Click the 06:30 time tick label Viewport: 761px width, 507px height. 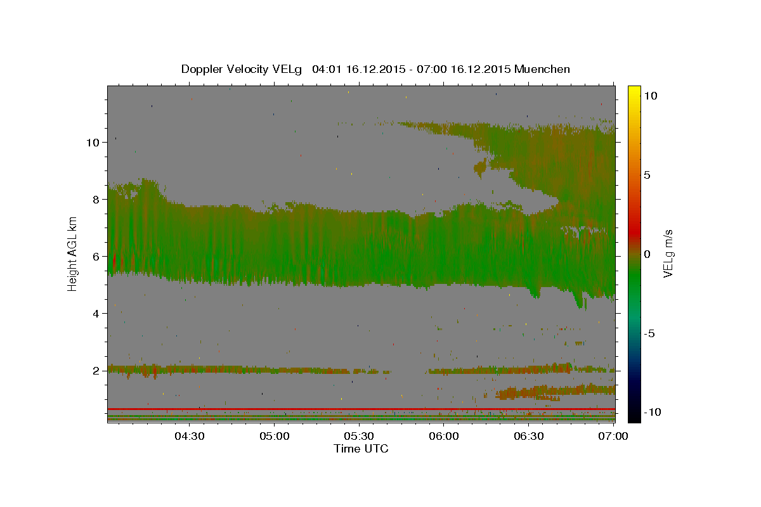coord(529,436)
